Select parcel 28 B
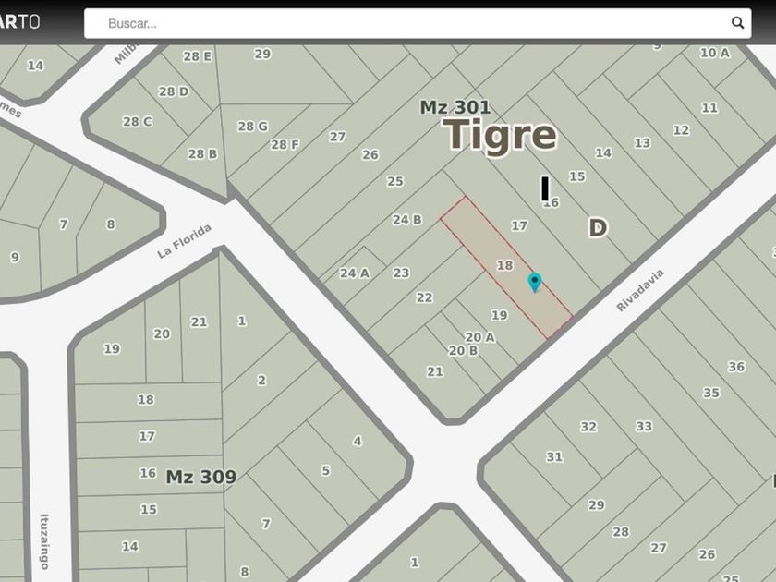 point(202,154)
